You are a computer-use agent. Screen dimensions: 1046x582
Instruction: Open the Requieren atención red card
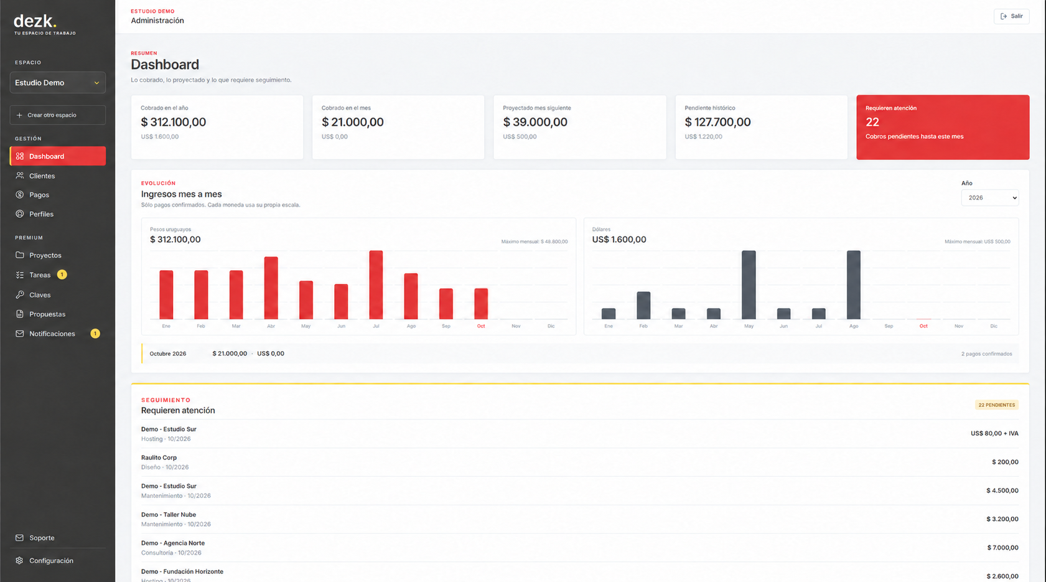coord(943,127)
